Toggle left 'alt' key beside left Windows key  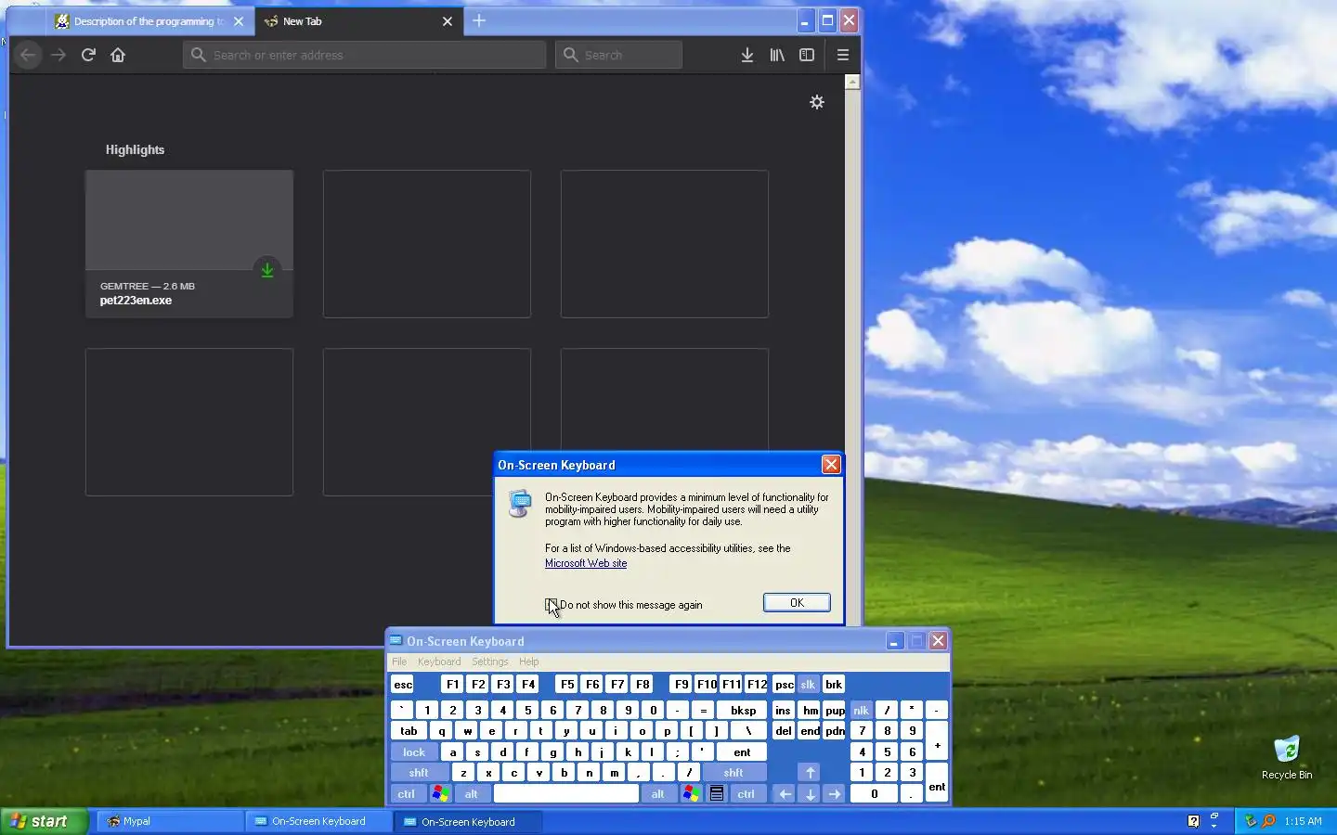(x=472, y=794)
